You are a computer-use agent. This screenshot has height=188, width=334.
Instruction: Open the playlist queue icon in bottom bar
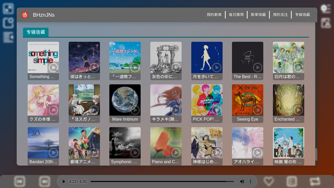coord(292,181)
